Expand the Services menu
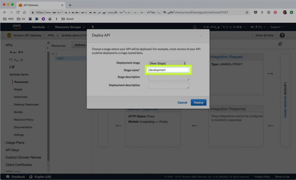 40,27
